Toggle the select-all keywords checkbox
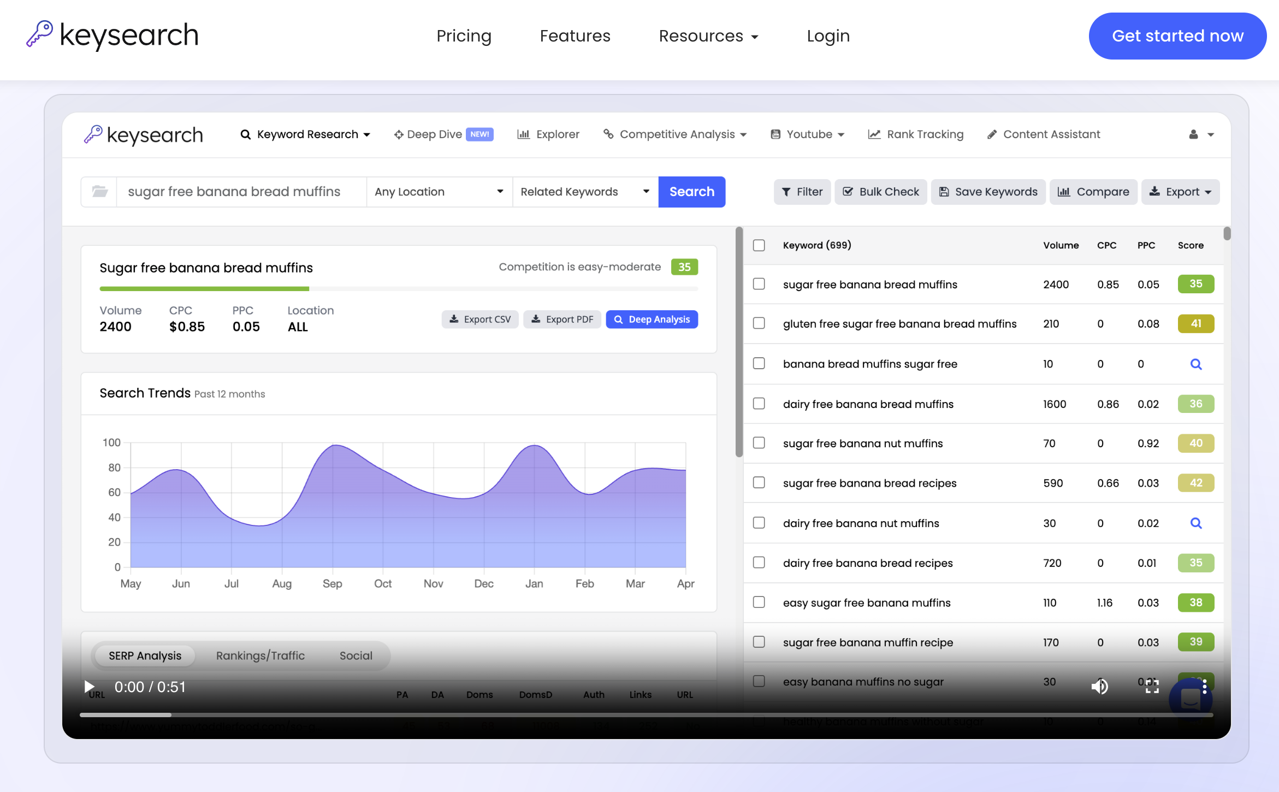 click(759, 245)
